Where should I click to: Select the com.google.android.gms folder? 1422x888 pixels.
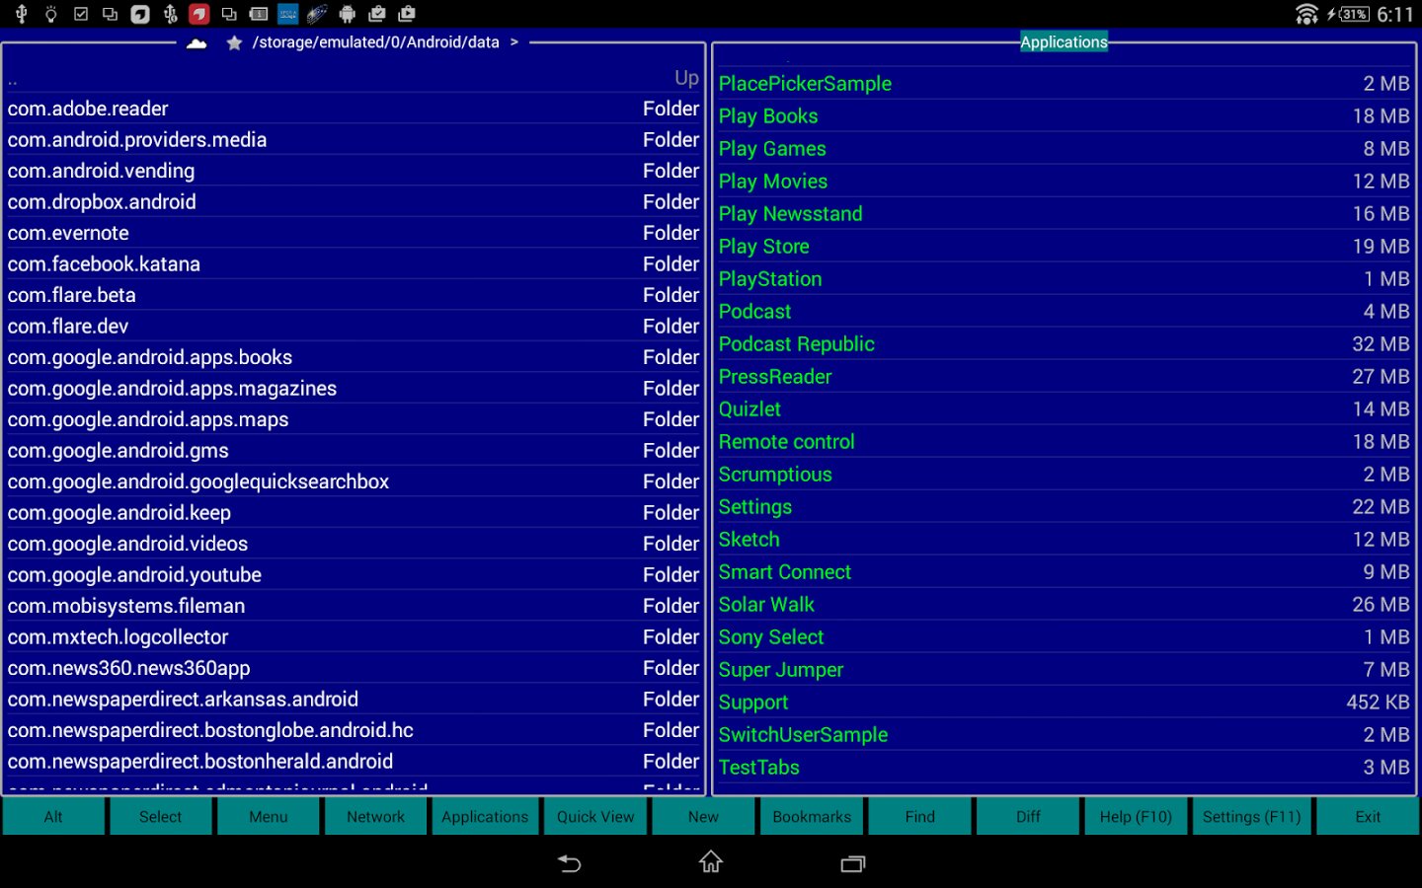[x=354, y=451]
